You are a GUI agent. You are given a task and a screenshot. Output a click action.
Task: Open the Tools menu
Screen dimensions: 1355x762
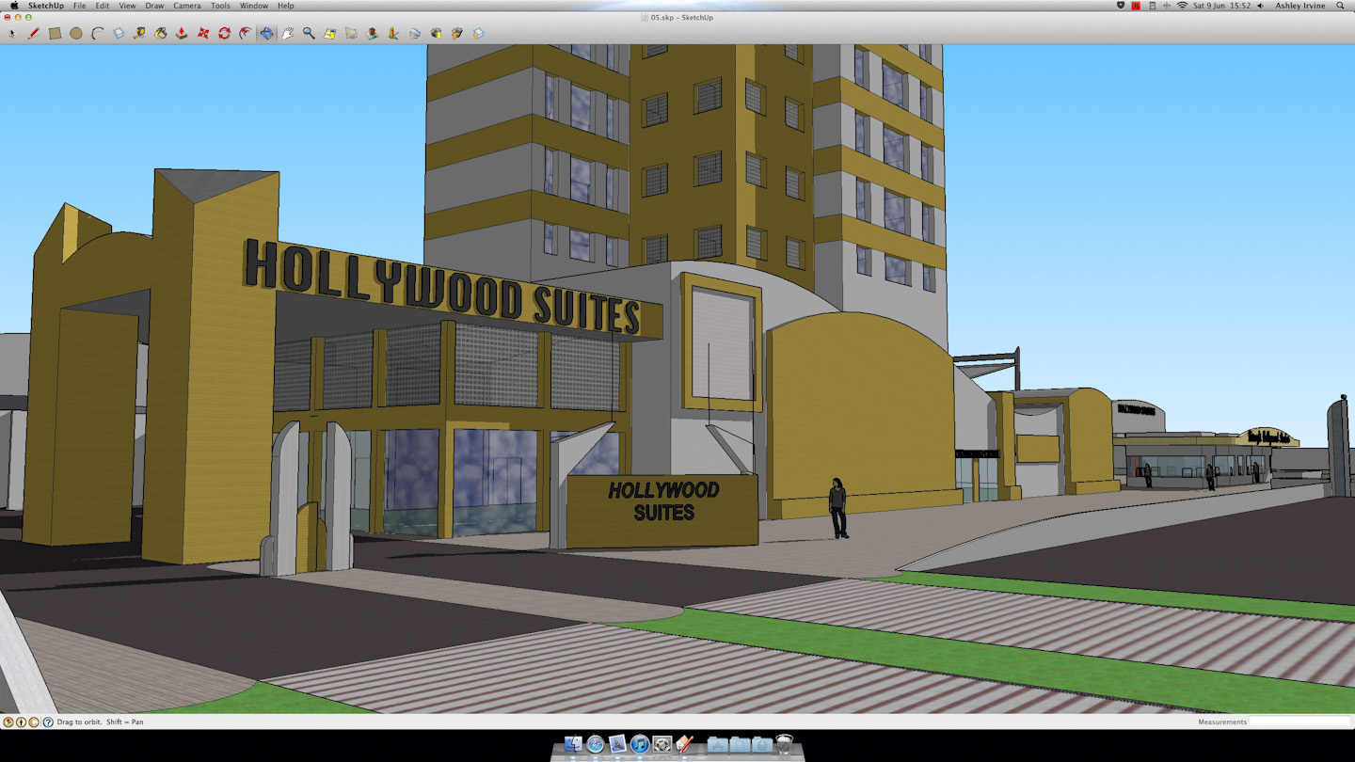(220, 6)
